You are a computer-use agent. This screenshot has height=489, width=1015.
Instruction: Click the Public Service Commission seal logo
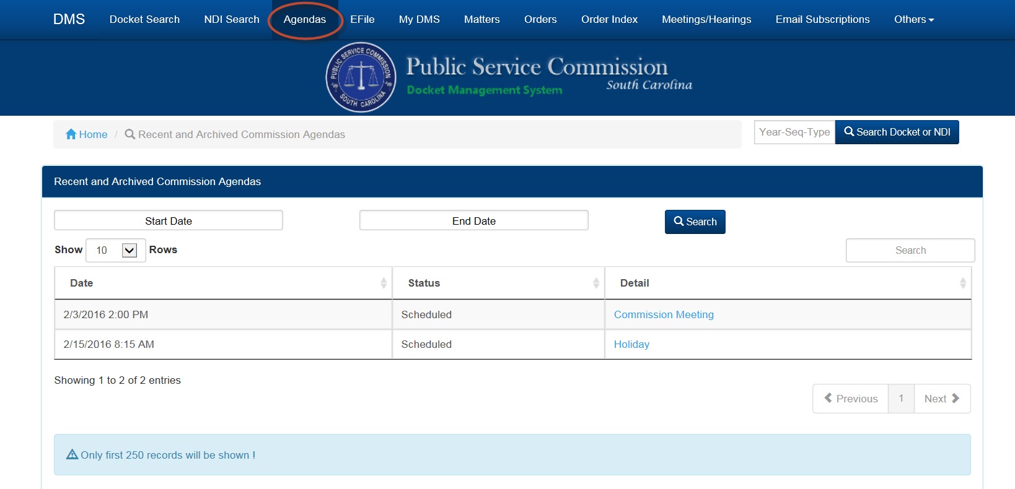coord(361,77)
